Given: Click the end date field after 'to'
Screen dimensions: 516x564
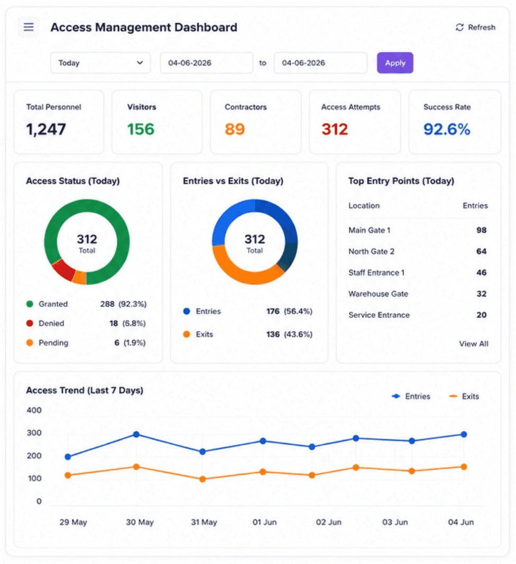Looking at the screenshot, I should (320, 63).
